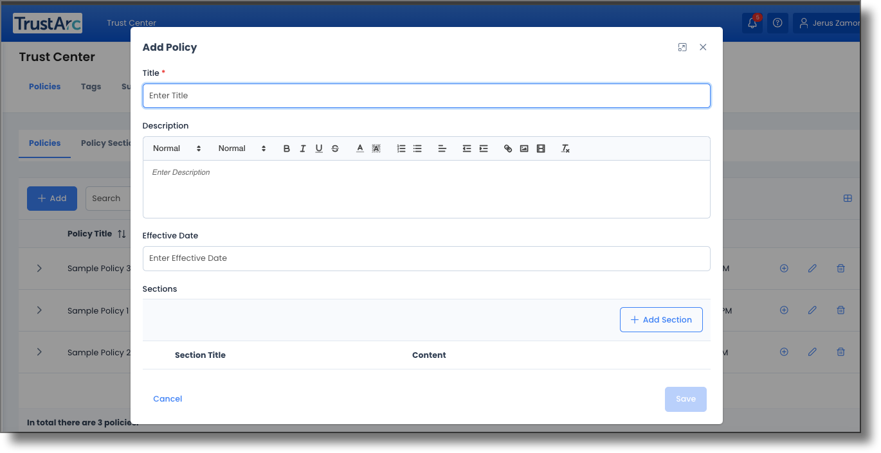The image size is (881, 453).
Task: Insert an ordered list
Action: (x=401, y=148)
